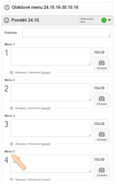Focus the Menu 3 description text area
117x185 pixels.
point(51,128)
